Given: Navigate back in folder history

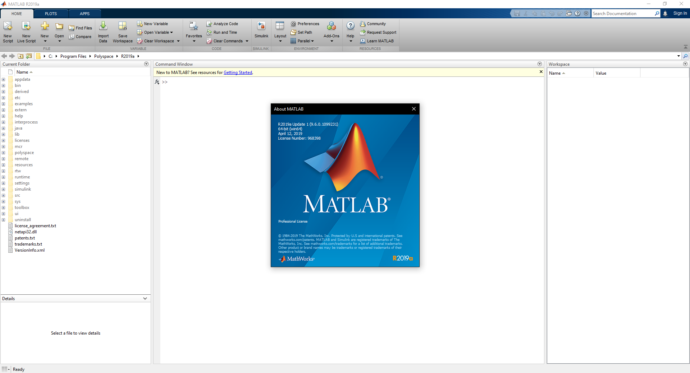Looking at the screenshot, I should [4, 56].
